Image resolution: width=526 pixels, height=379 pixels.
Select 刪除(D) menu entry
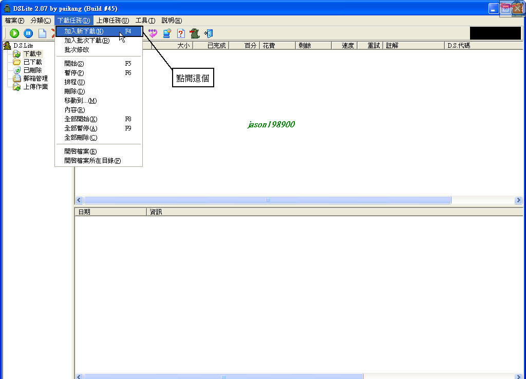click(99, 91)
